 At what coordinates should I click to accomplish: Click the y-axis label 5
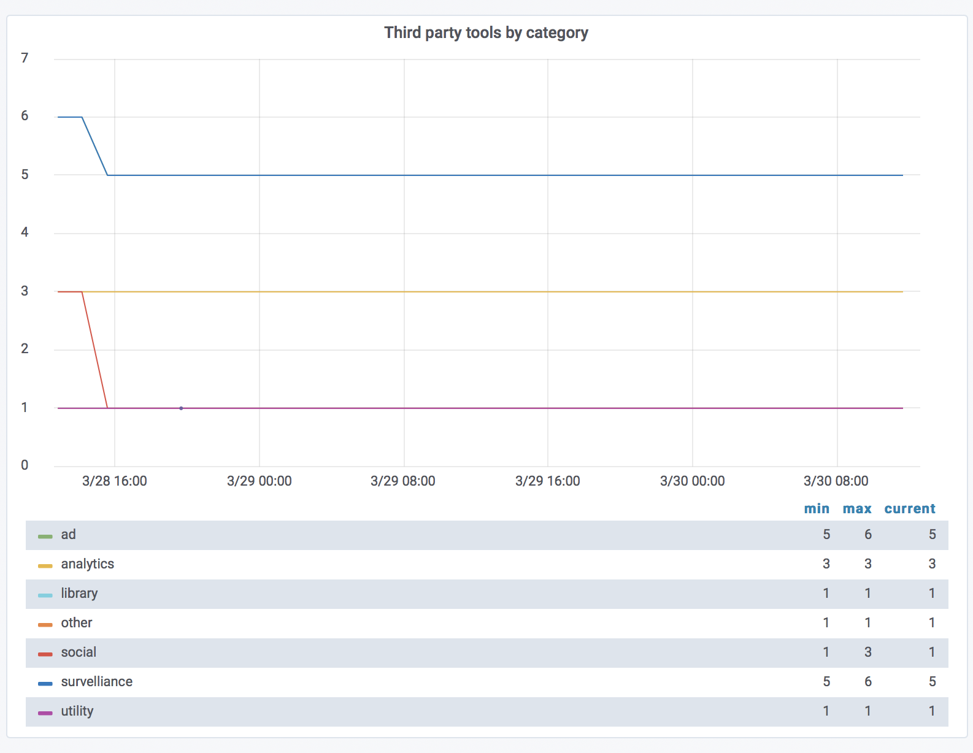coord(25,175)
